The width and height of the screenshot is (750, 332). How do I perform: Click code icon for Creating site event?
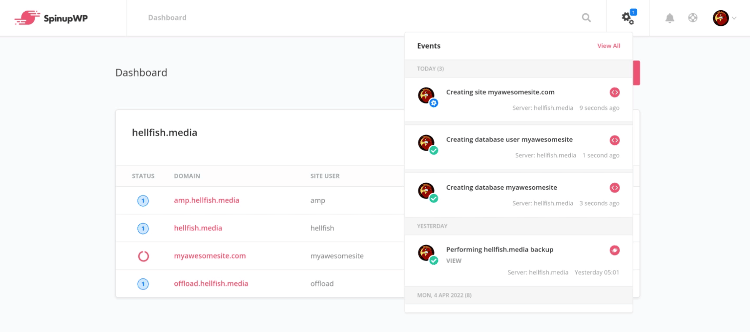click(615, 92)
